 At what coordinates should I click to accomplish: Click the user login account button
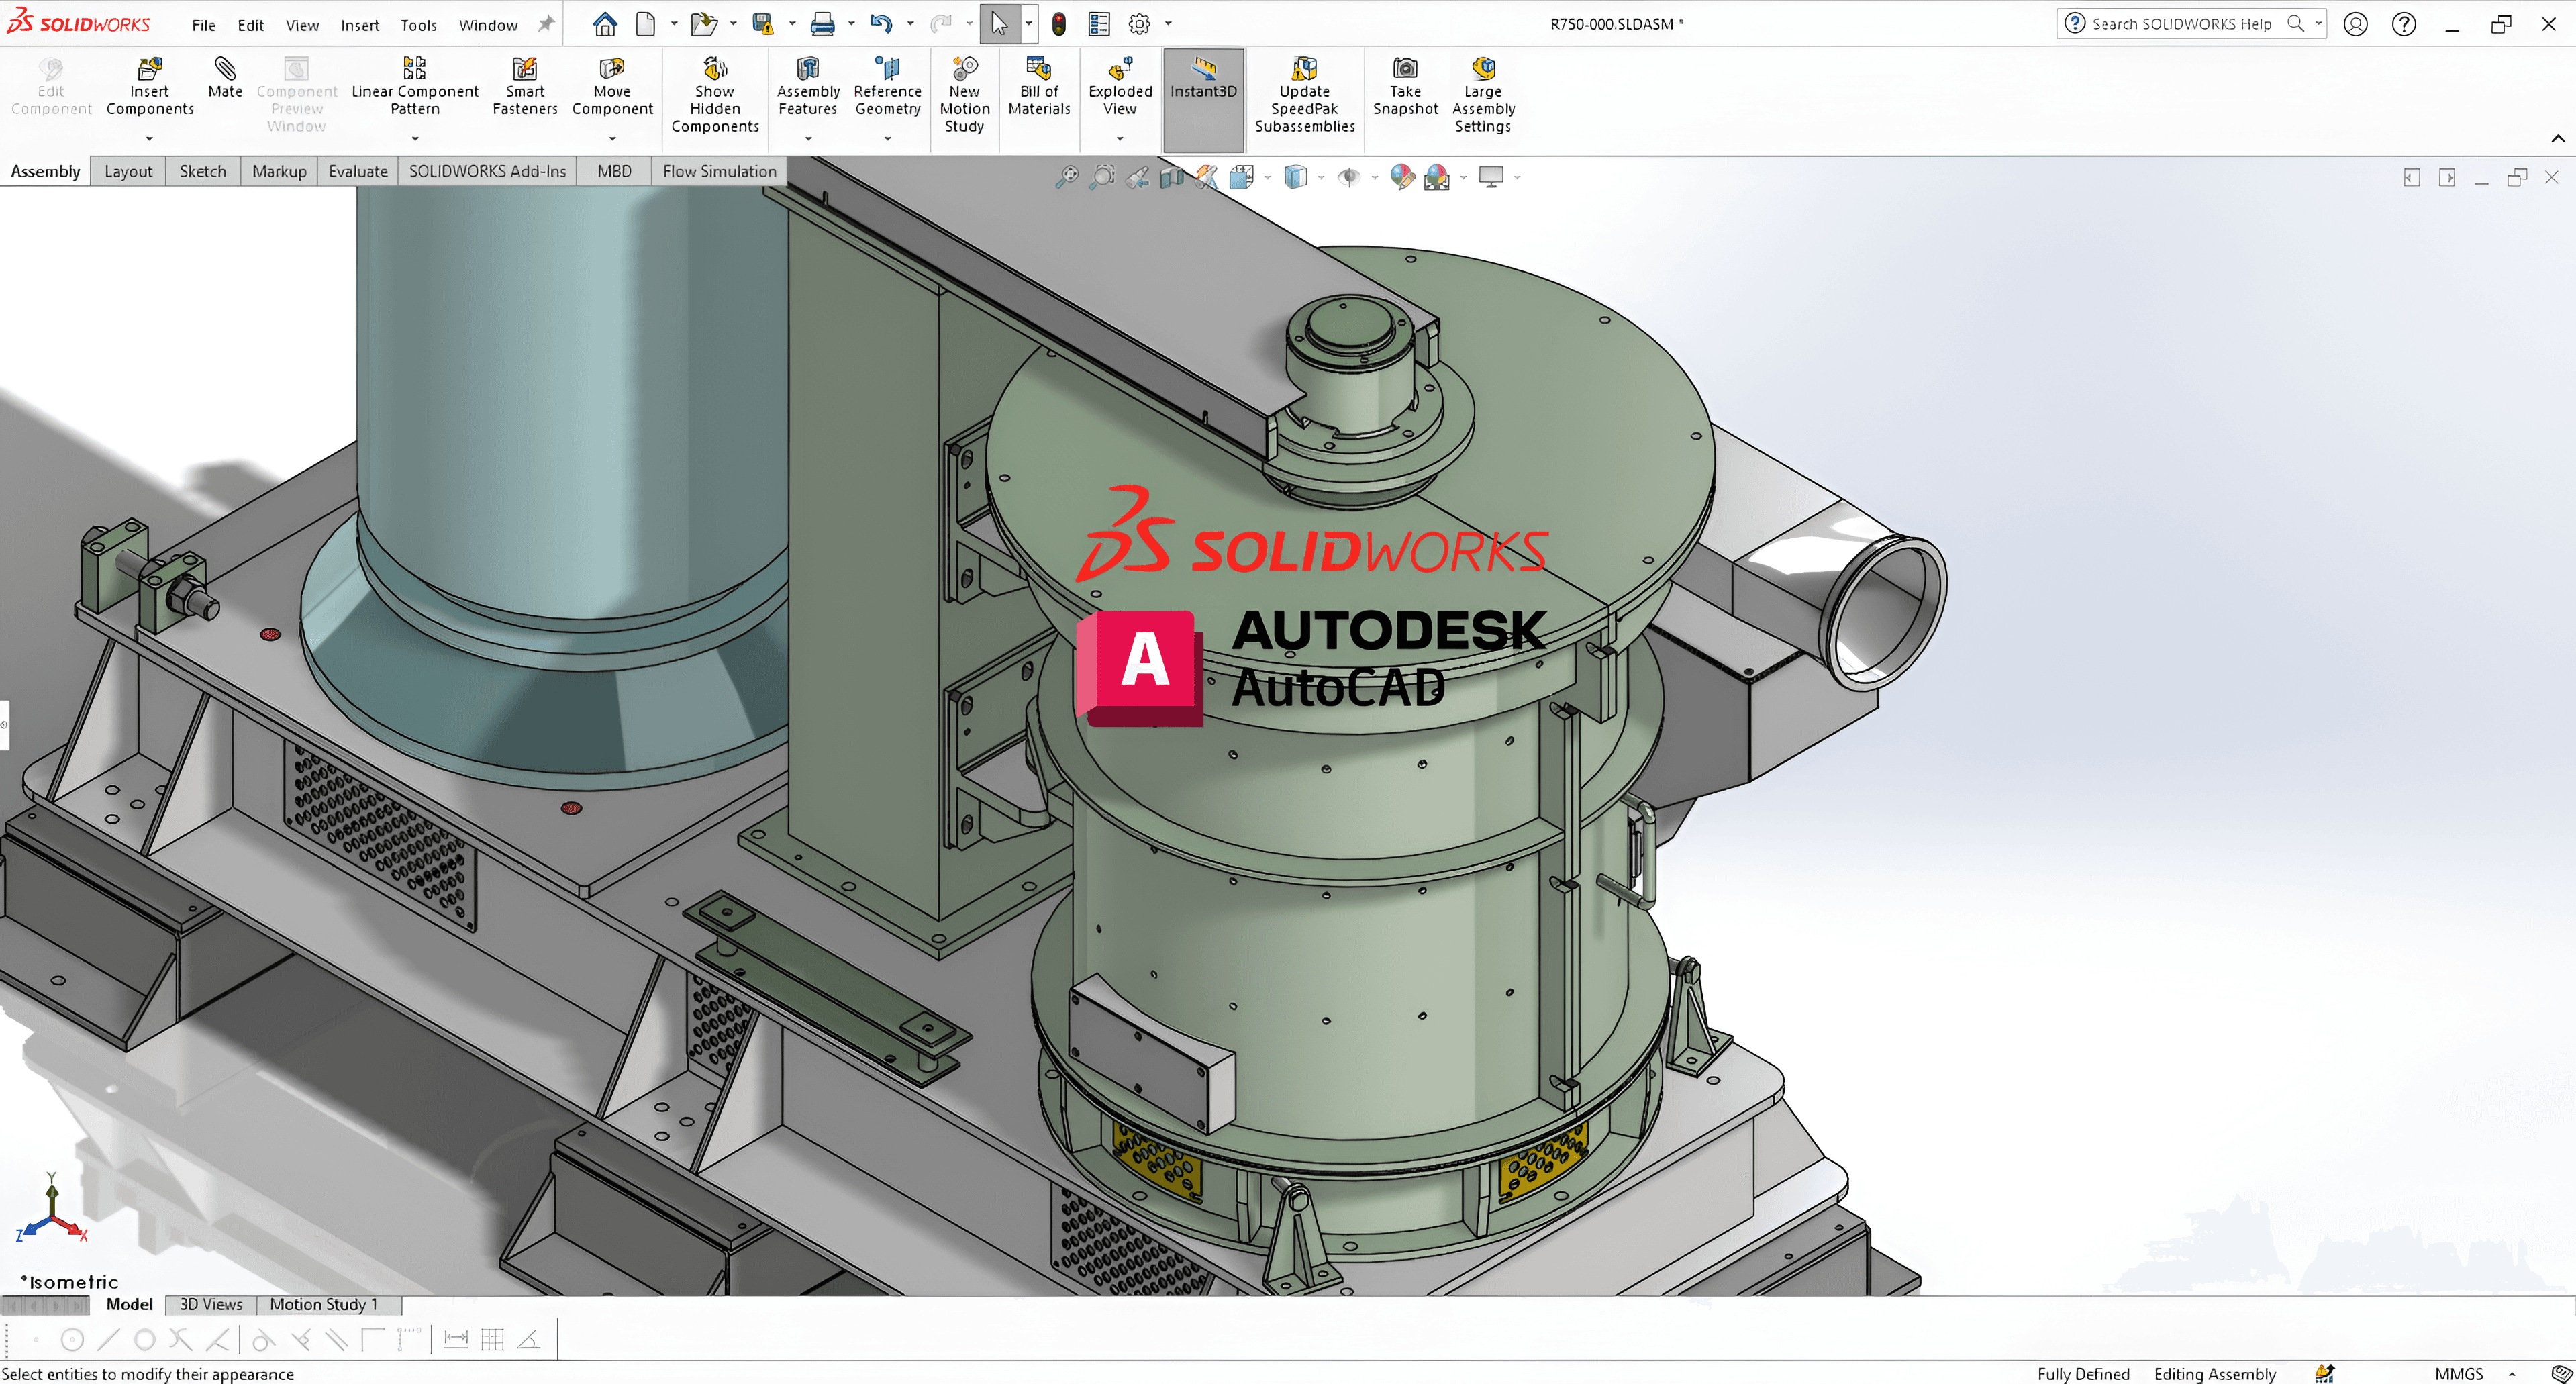point(2355,24)
